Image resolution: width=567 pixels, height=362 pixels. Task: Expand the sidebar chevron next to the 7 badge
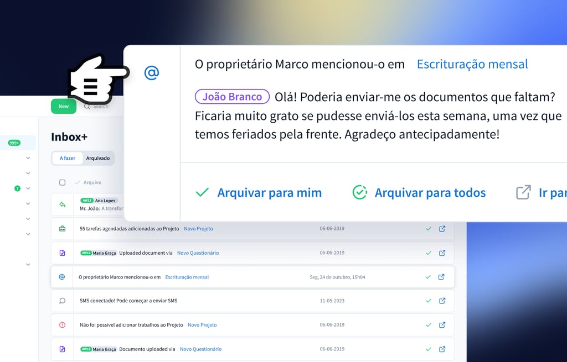pos(28,188)
